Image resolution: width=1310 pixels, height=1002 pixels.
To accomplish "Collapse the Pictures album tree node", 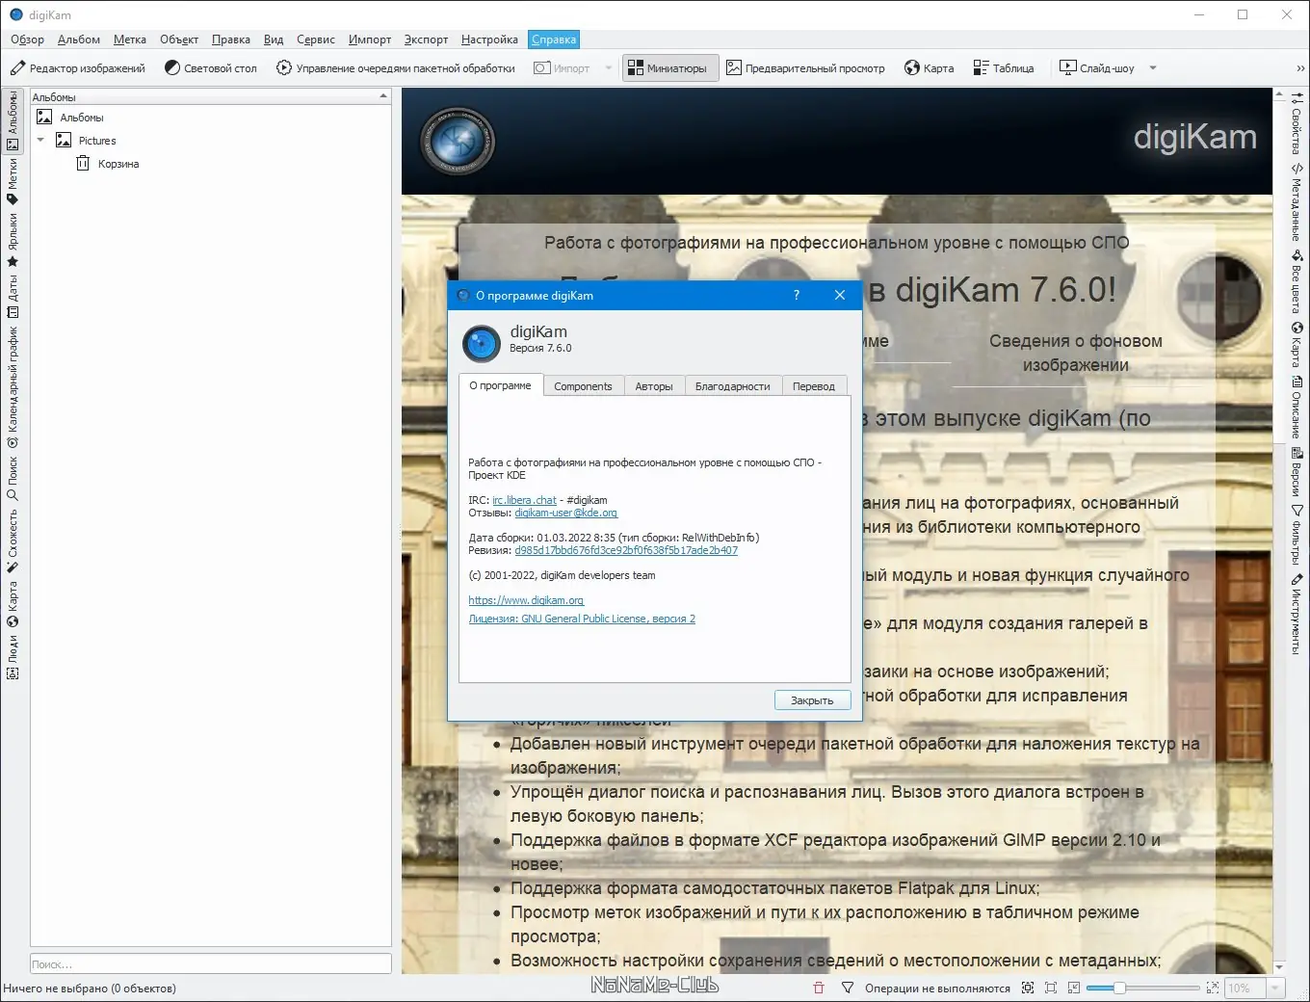I will coord(40,141).
